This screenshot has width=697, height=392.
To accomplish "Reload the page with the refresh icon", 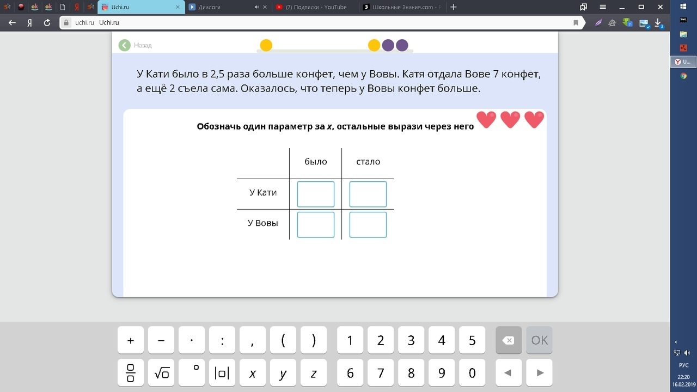I will tap(47, 23).
